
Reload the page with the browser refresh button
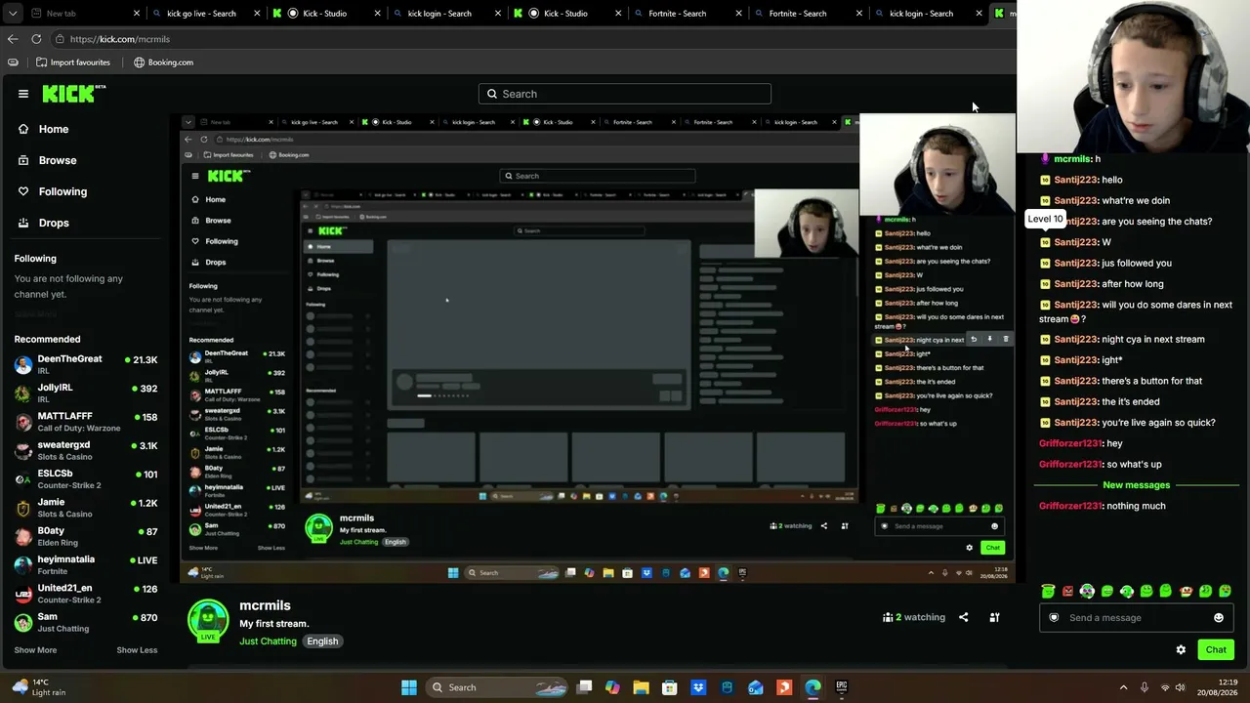point(36,39)
